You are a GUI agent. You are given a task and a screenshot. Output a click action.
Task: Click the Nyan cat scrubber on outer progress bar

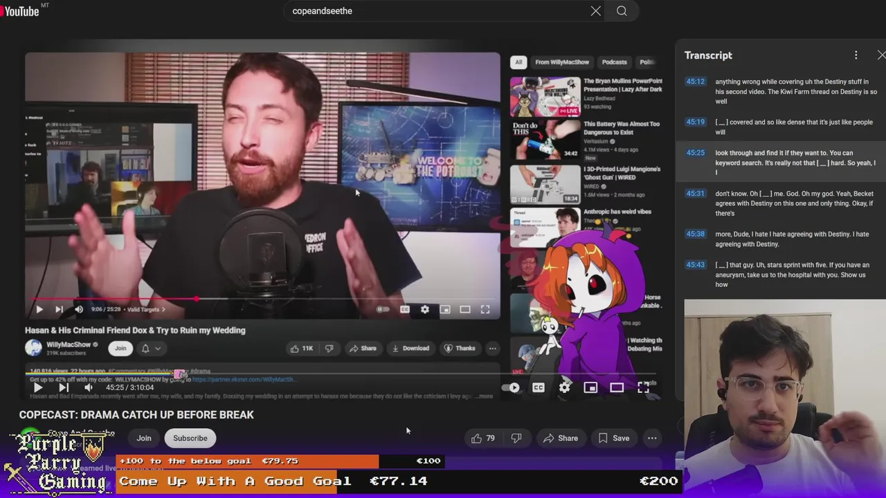pos(180,374)
